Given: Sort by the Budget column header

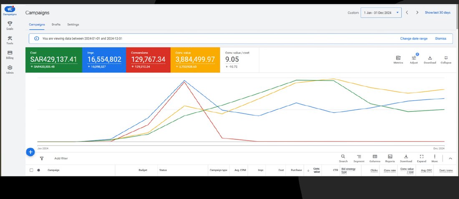Looking at the screenshot, I should [x=143, y=170].
